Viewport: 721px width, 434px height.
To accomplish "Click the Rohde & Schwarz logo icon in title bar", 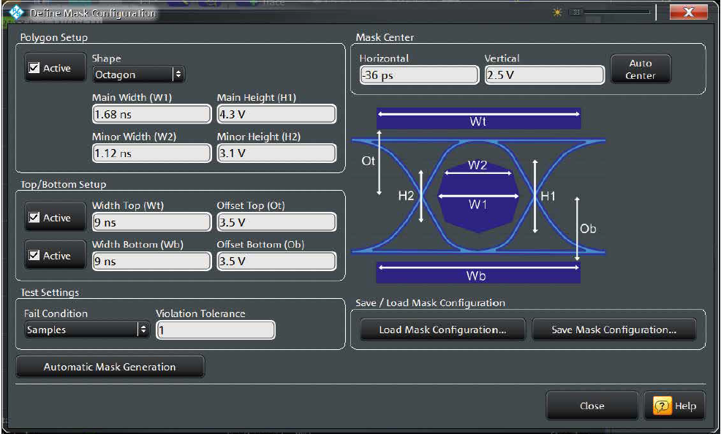I will [x=15, y=12].
